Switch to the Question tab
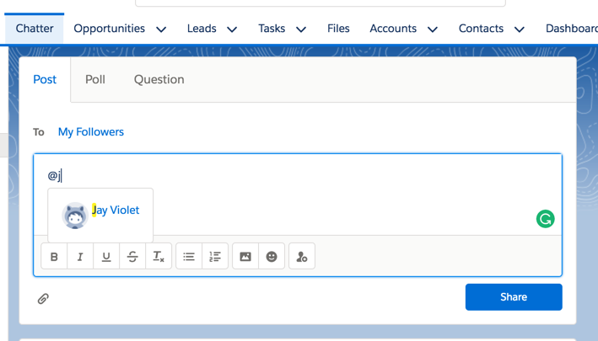Viewport: 598px width, 341px height. click(159, 79)
